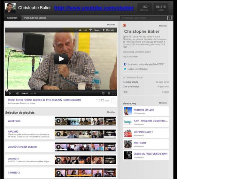Open video settings gear
Image resolution: width=240 pixels, height=180 pixels.
coord(103,93)
